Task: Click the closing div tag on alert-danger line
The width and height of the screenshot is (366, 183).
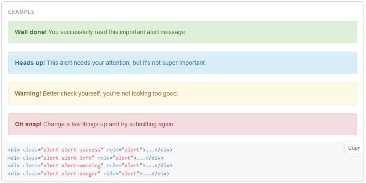Action: [x=161, y=173]
